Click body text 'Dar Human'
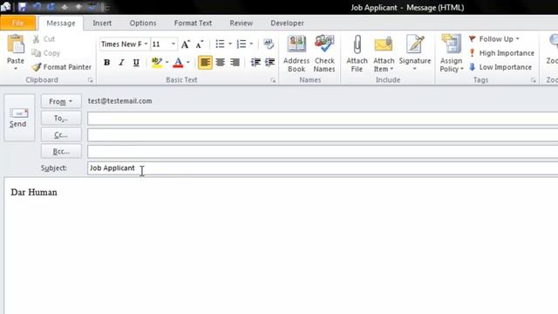Viewport: 558px width, 314px height. [34, 192]
